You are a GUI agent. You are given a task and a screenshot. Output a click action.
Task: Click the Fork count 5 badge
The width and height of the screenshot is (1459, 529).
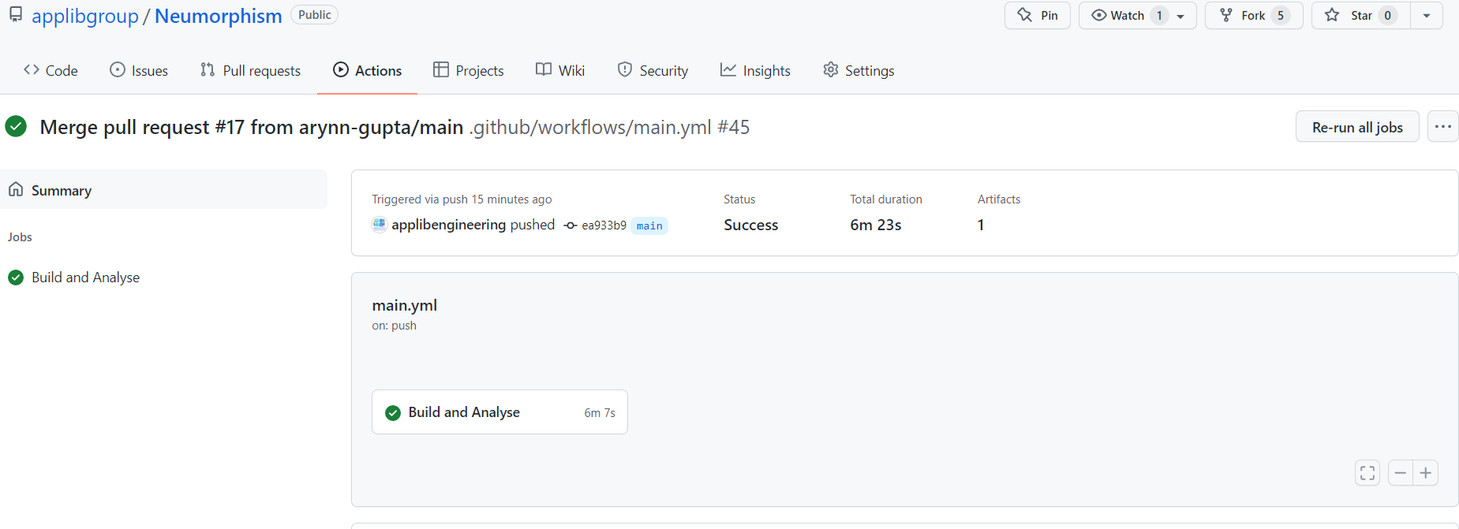[1281, 16]
